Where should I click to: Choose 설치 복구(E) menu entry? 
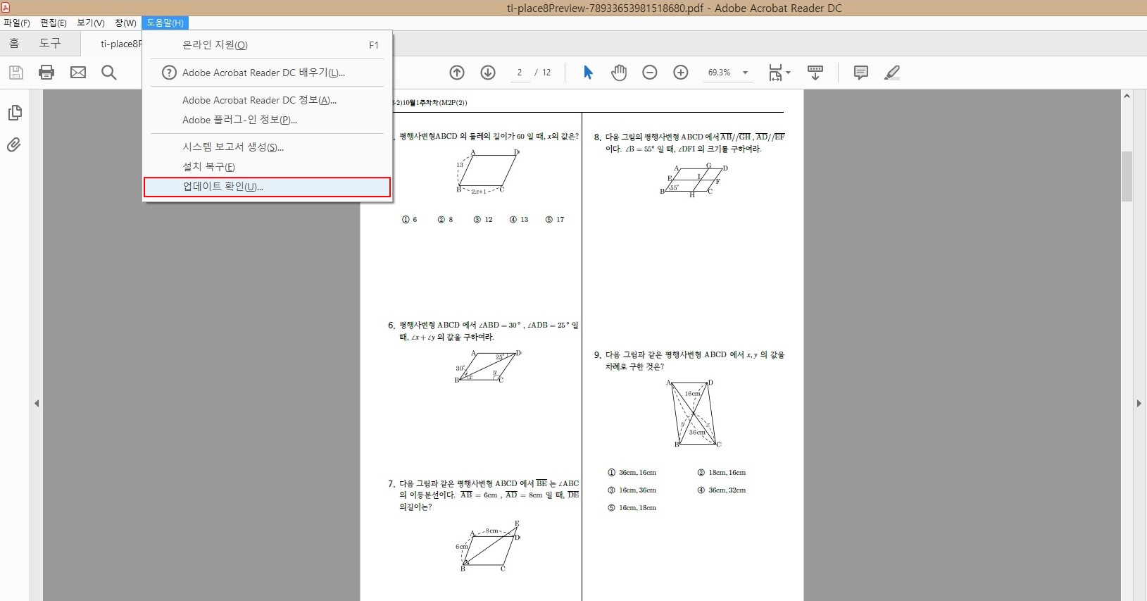tap(267, 166)
